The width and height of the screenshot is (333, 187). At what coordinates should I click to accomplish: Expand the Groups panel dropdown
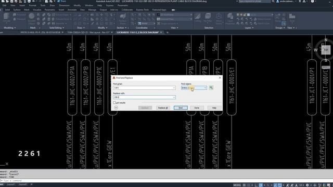[280, 28]
